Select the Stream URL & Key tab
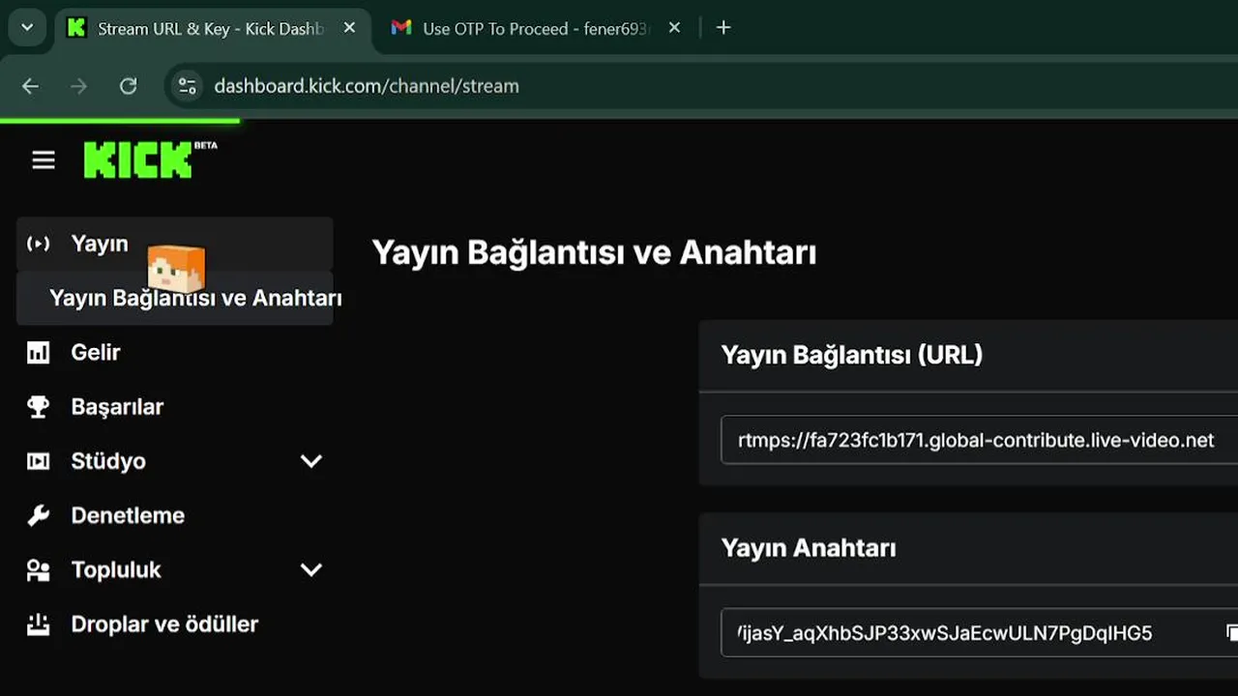 point(211,28)
